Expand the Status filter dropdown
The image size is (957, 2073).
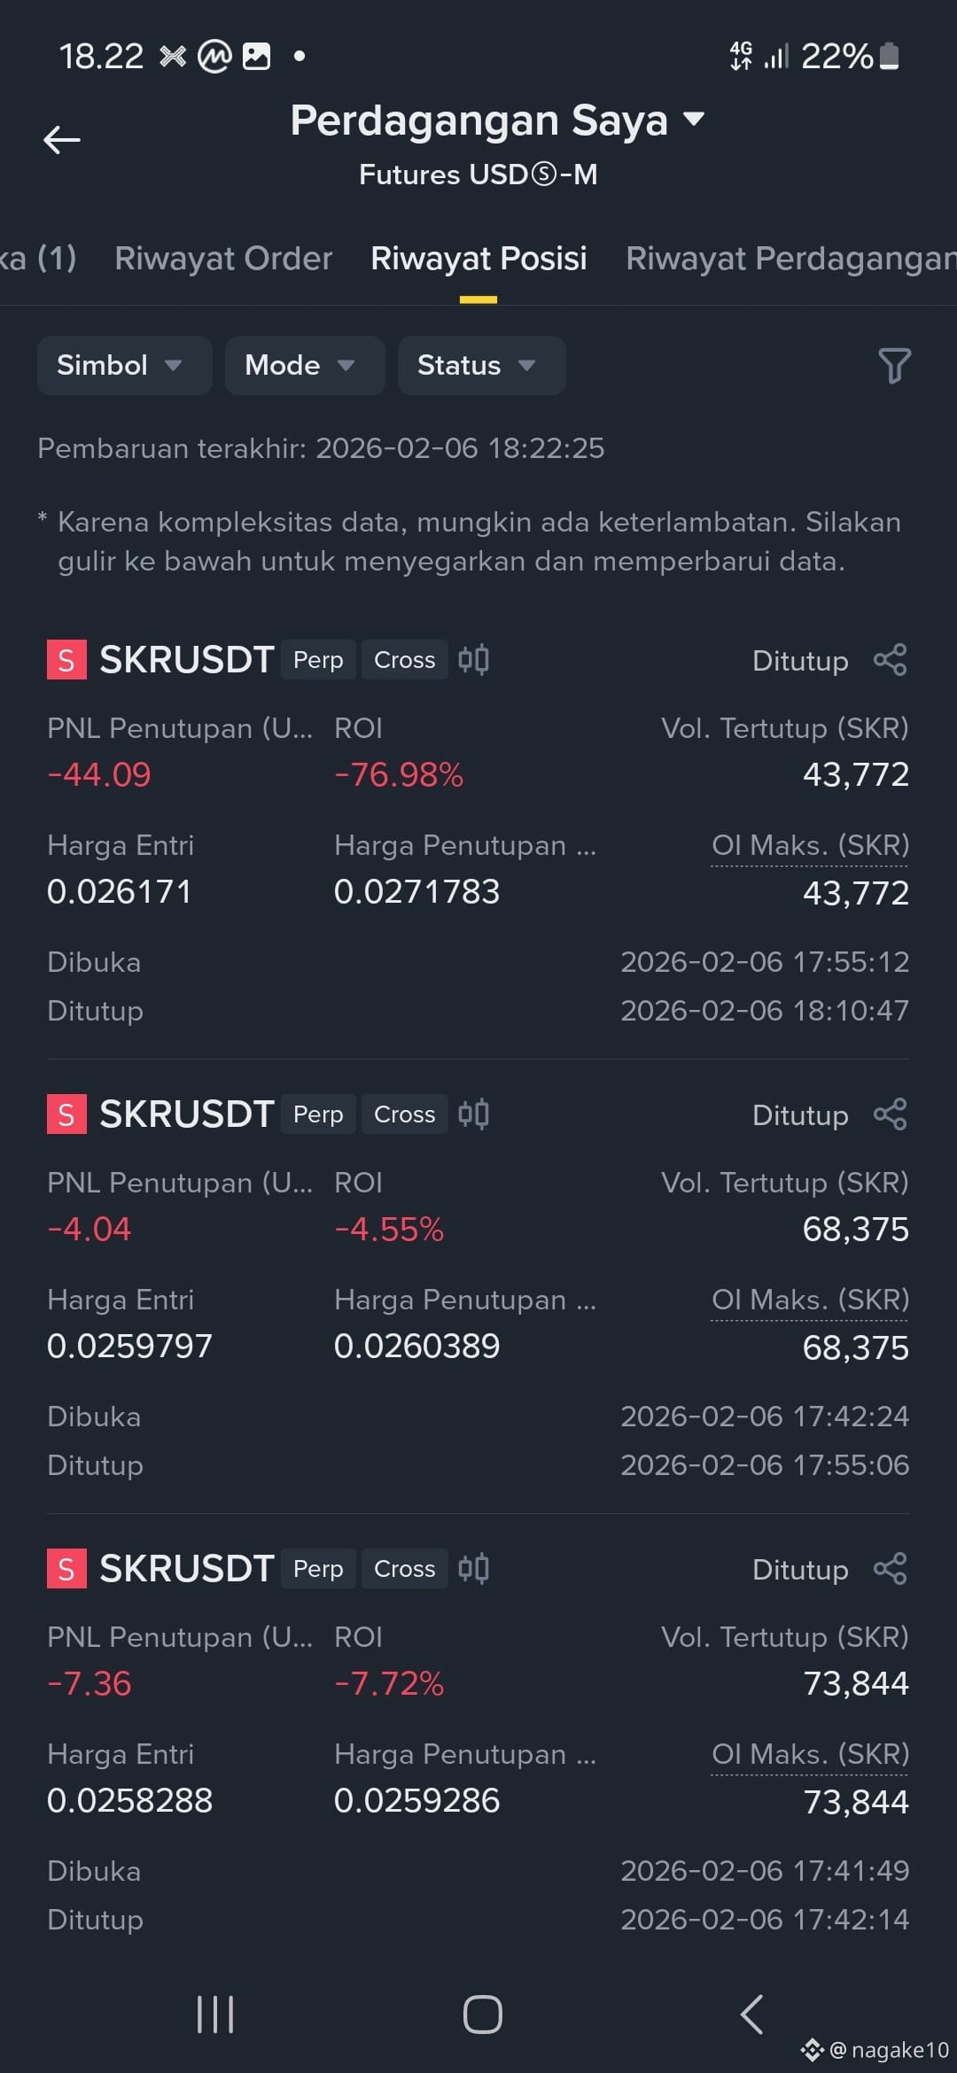click(481, 365)
